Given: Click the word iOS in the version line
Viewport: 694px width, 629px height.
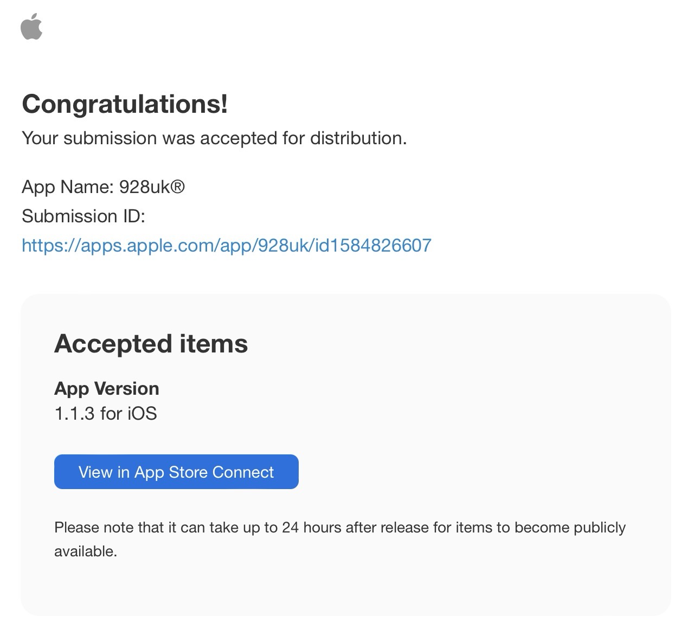Looking at the screenshot, I should tap(142, 414).
